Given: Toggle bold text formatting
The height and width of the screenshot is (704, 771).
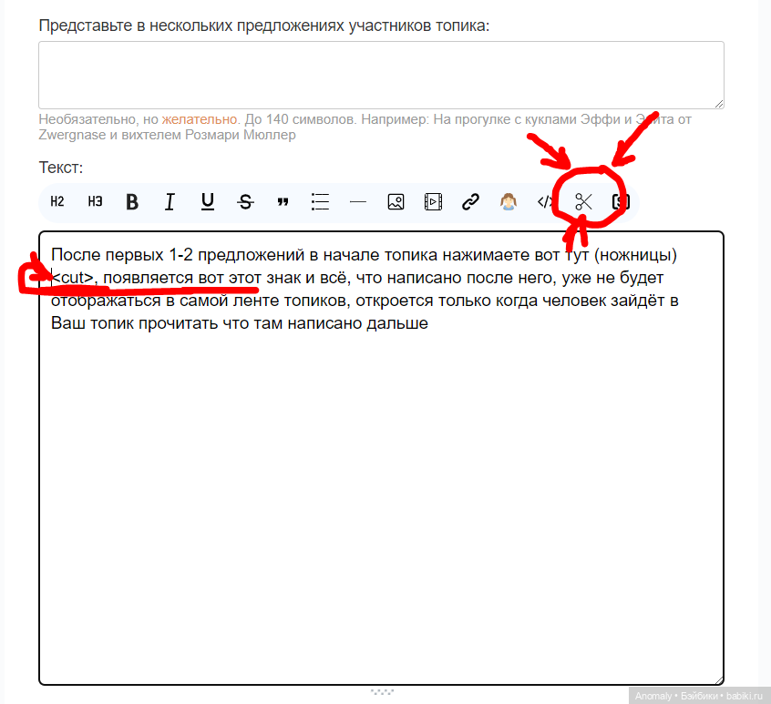Looking at the screenshot, I should pos(132,202).
